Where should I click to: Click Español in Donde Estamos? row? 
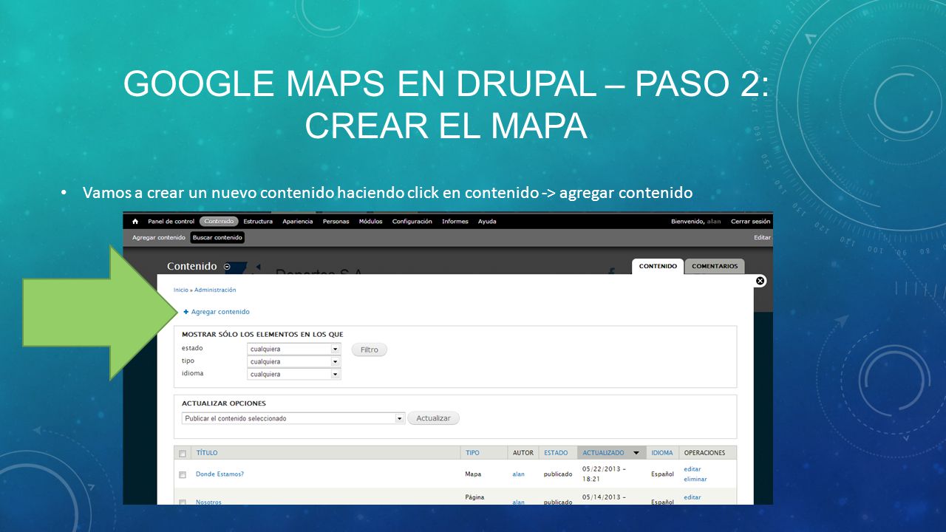(662, 474)
